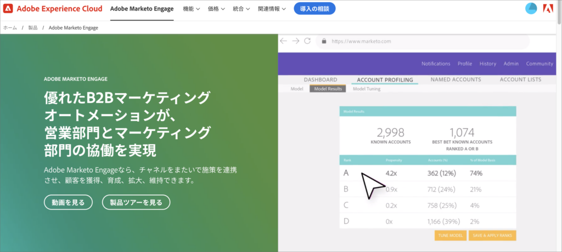Click the Rank column header
This screenshot has width=562, height=252.
click(x=347, y=160)
